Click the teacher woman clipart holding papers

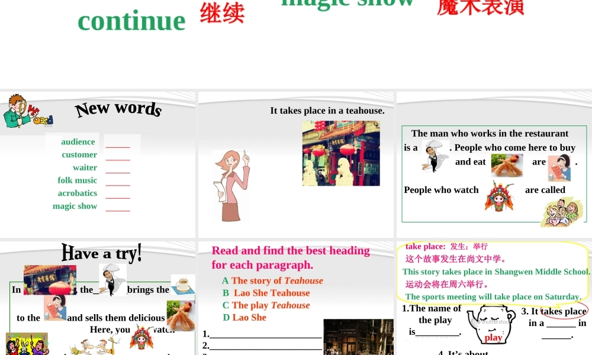(232, 186)
